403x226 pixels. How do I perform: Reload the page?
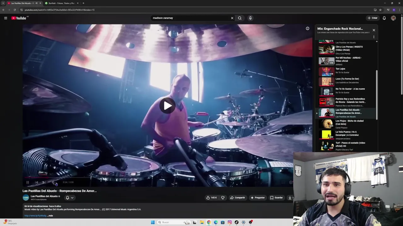click(x=14, y=10)
